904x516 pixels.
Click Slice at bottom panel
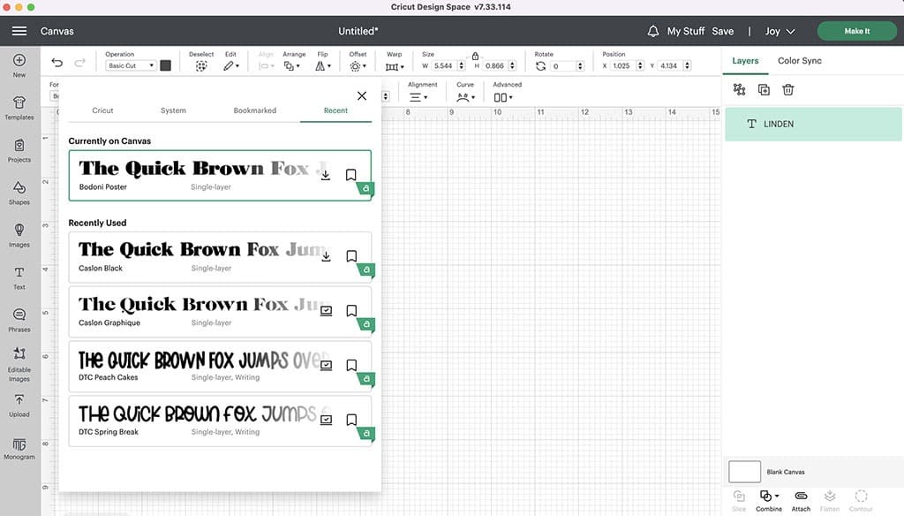739,500
